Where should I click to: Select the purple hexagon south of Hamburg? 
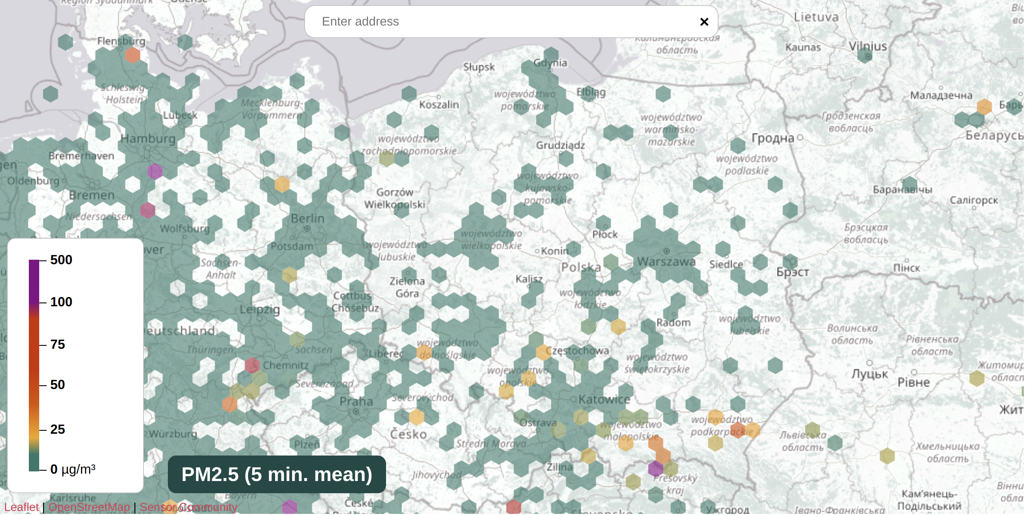[155, 172]
